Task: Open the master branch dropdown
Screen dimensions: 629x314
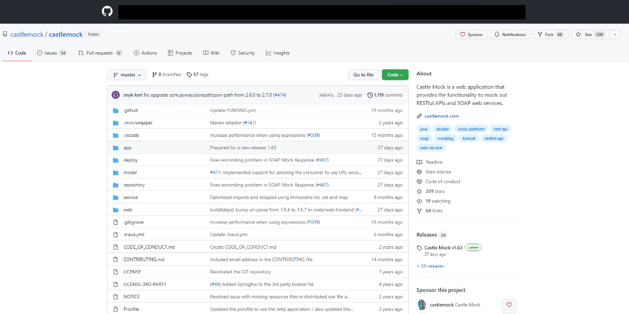Action: pyautogui.click(x=127, y=75)
